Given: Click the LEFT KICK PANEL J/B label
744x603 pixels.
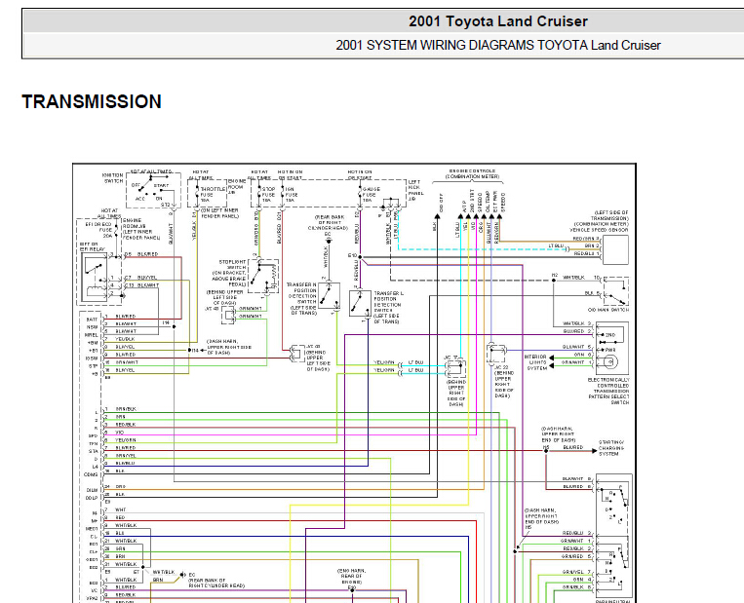Looking at the screenshot, I should click(415, 190).
